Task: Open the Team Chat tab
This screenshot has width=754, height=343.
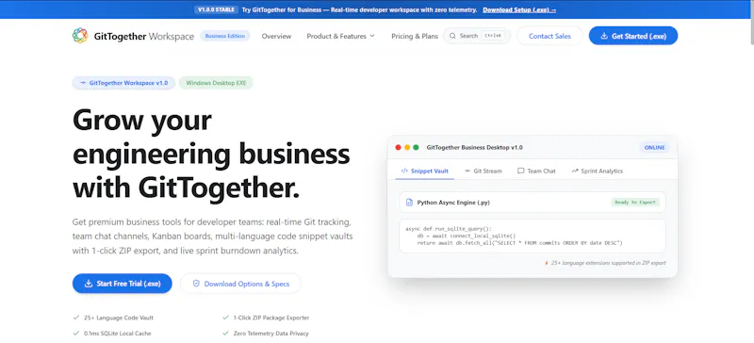Action: (536, 171)
